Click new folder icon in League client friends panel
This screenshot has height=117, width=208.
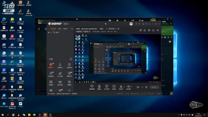pyautogui.click(x=165, y=37)
